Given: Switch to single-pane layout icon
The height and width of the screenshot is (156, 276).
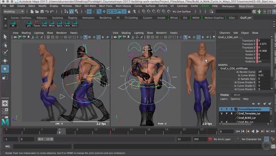Looking at the screenshot, I should click(5, 103).
